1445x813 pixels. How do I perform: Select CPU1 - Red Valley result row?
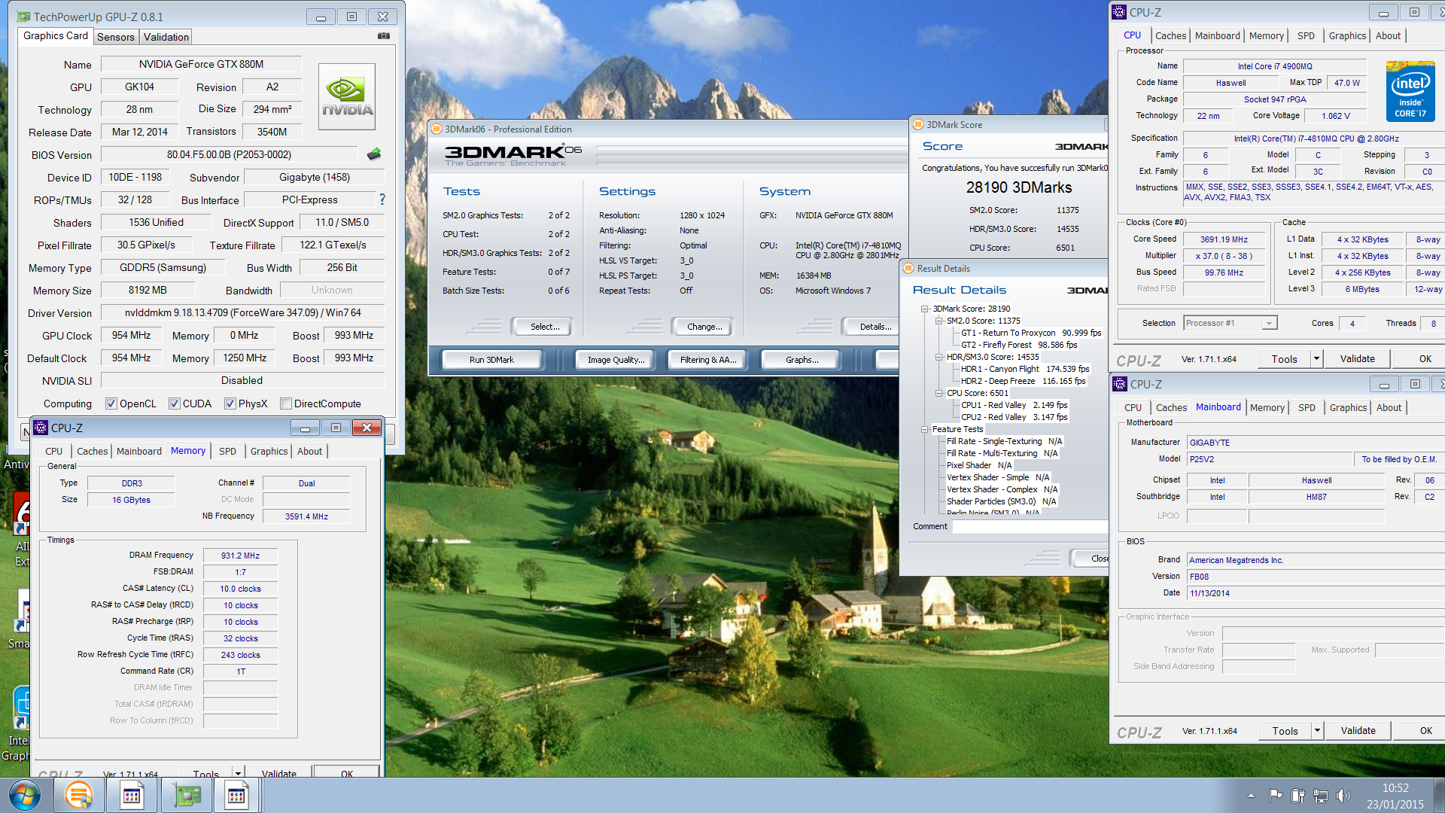1014,405
